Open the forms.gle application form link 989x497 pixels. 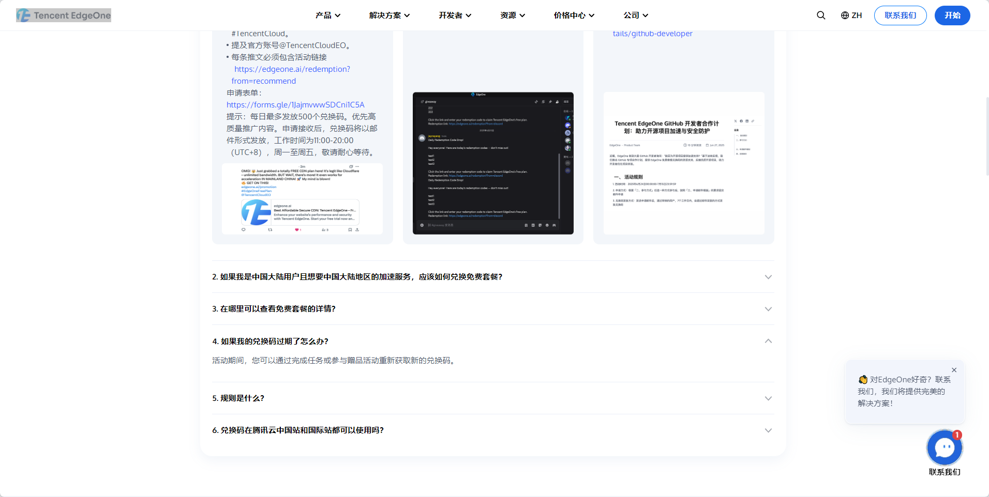pos(295,105)
